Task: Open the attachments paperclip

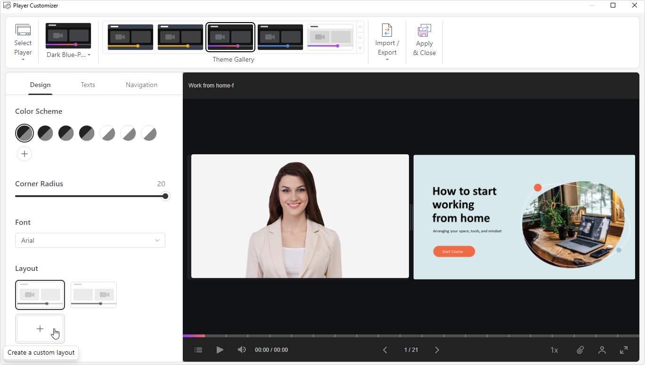Action: point(580,350)
